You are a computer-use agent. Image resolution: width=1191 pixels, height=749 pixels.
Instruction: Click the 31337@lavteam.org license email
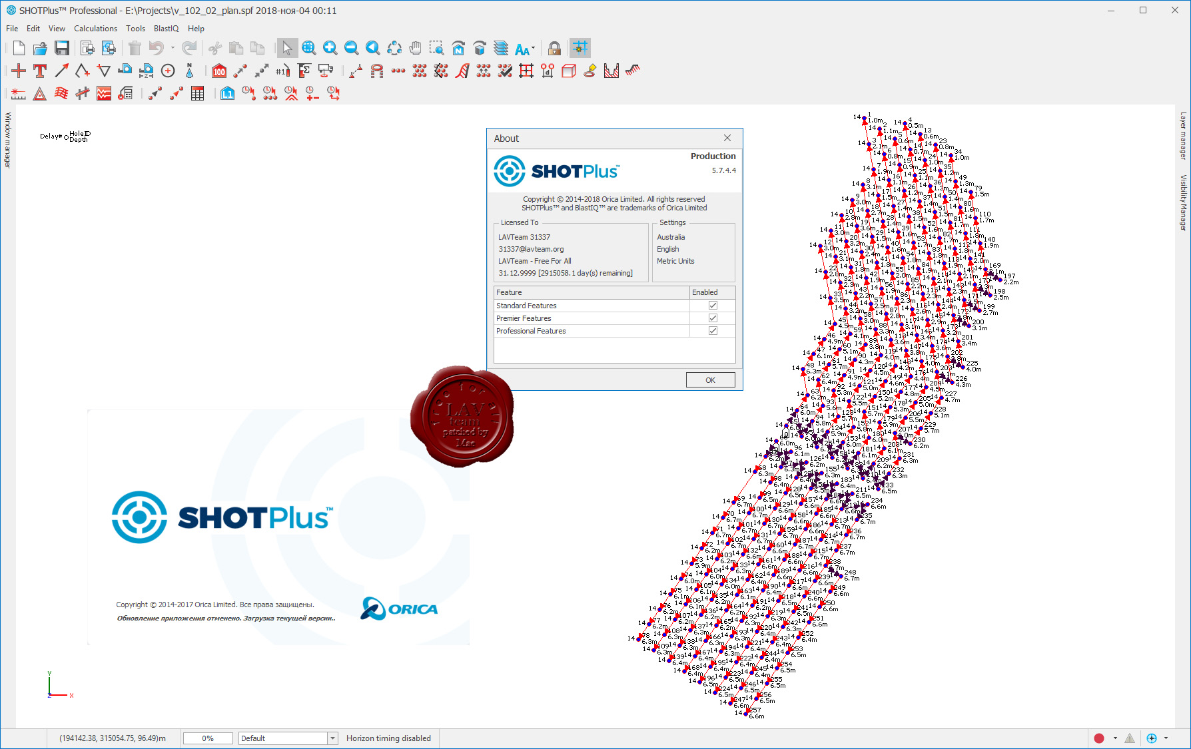pos(531,249)
